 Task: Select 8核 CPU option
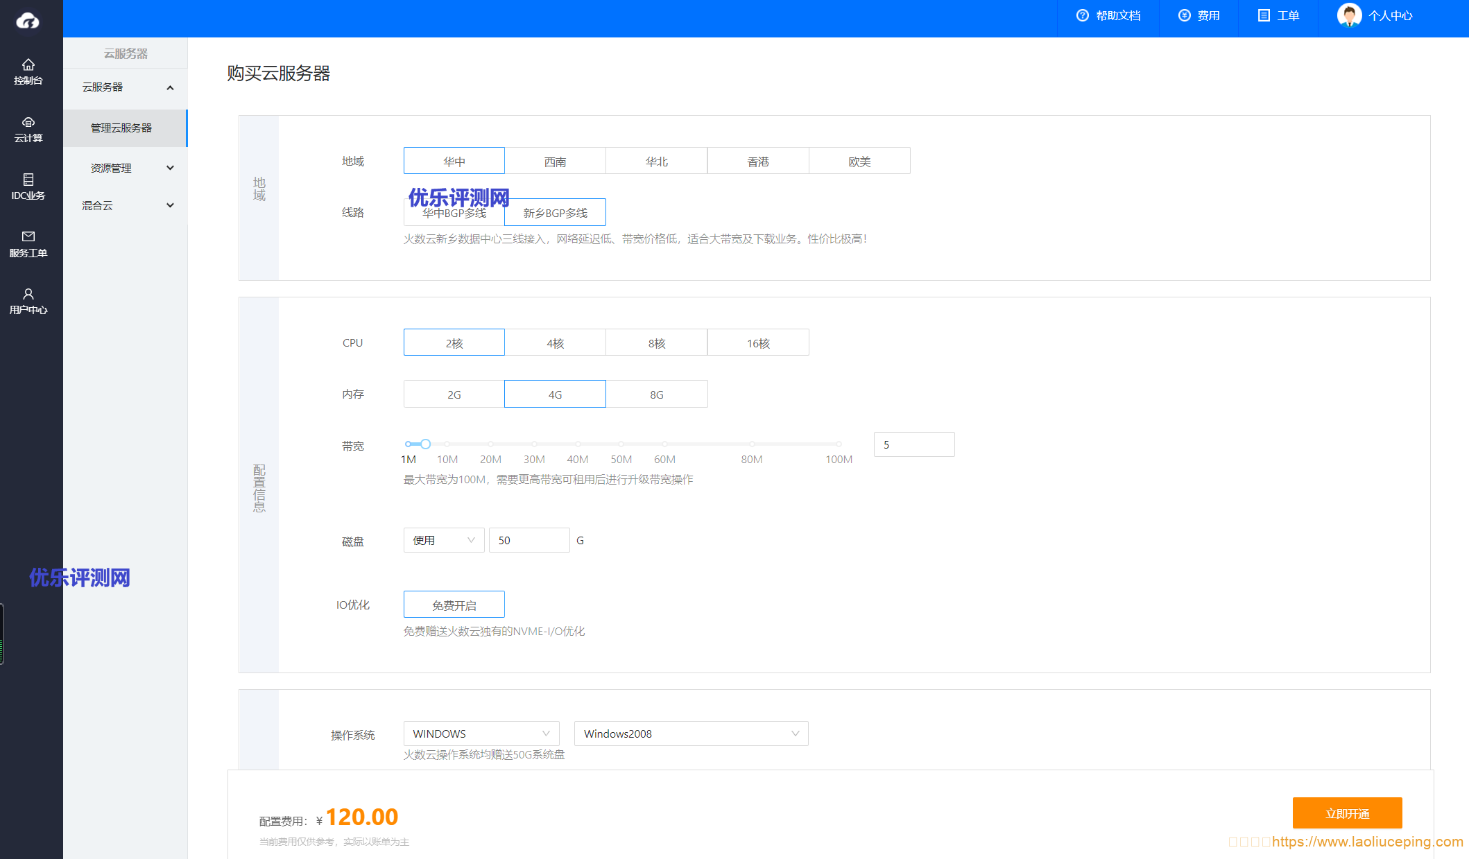(656, 343)
